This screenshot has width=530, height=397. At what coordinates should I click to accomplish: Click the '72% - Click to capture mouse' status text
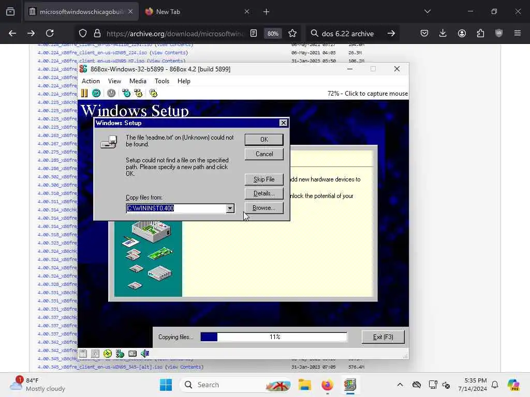(367, 94)
